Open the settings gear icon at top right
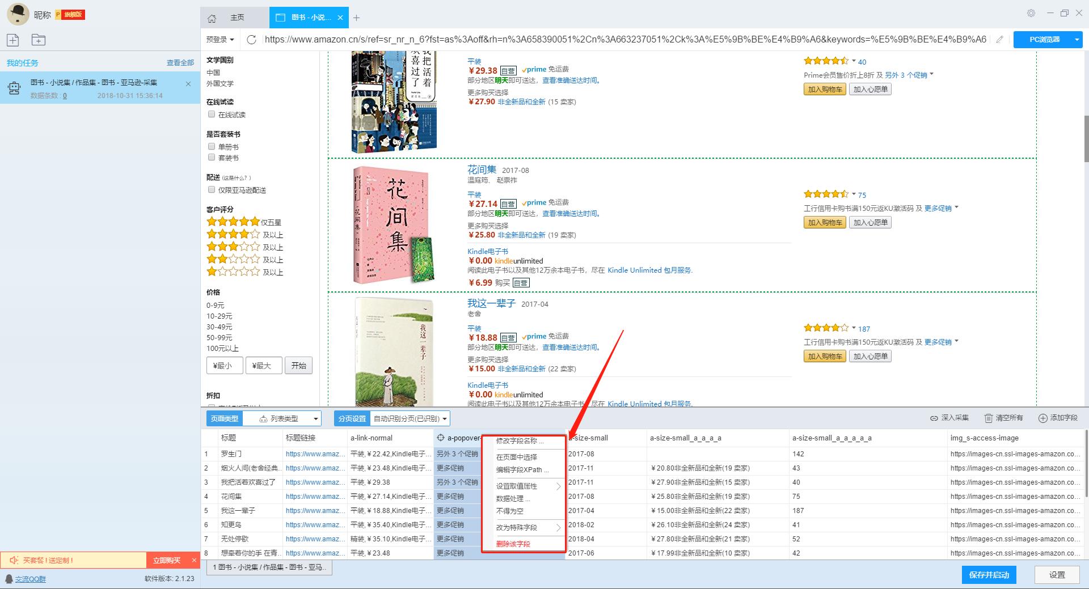 click(x=1031, y=13)
